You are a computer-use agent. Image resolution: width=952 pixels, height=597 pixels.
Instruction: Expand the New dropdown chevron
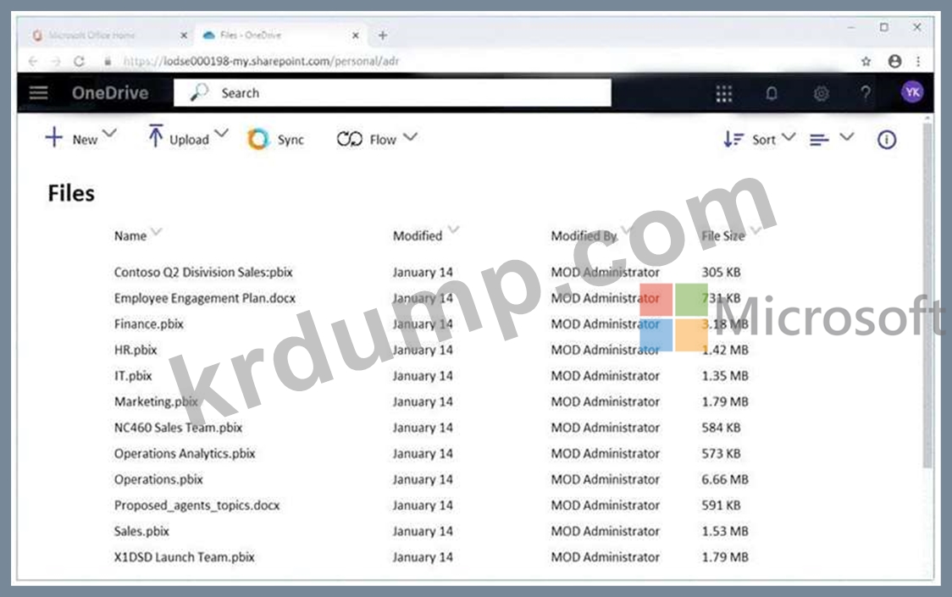(109, 133)
